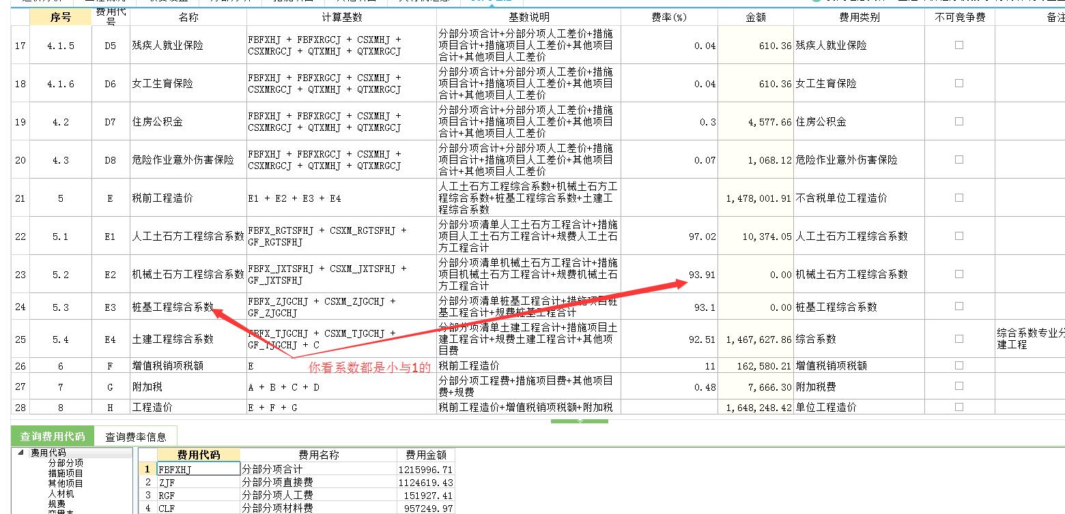Switch to the 查询费率信息 tab
This screenshot has height=514, width=1065.
135,436
